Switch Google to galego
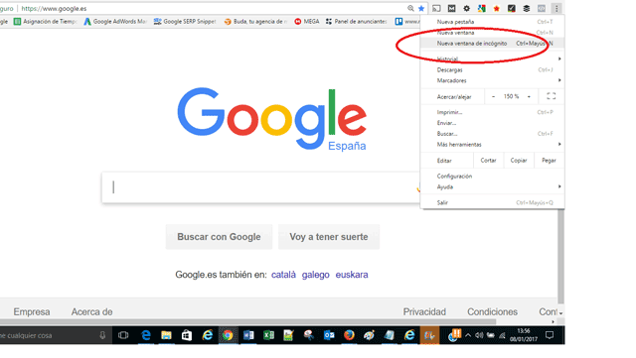The image size is (636, 358). tap(316, 275)
